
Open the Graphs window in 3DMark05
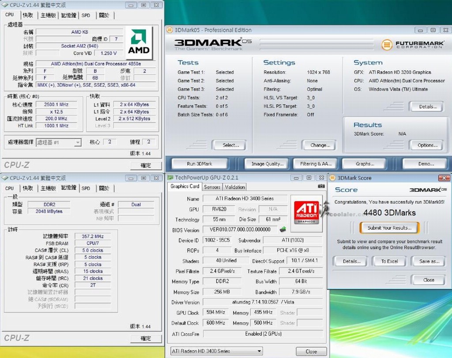[365, 164]
